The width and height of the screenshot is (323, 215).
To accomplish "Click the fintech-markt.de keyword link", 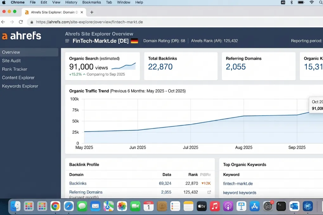I will 238,184.
